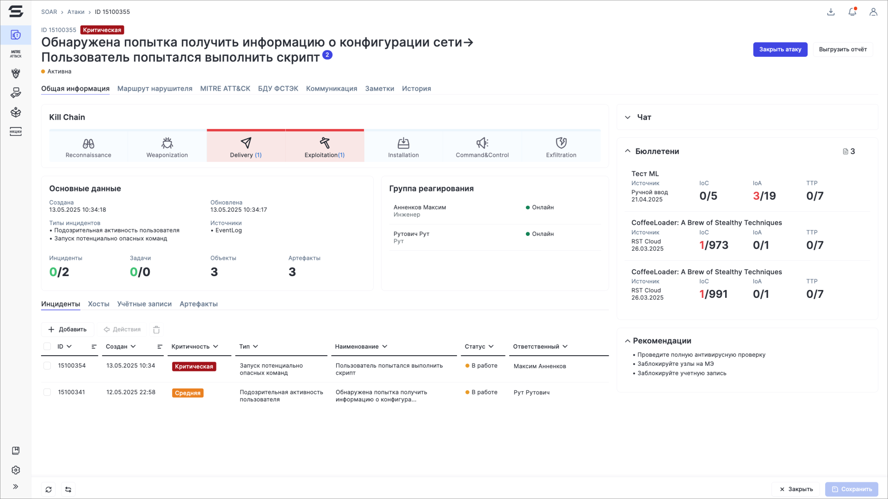
Task: Click the notifications bell icon
Action: tap(852, 12)
